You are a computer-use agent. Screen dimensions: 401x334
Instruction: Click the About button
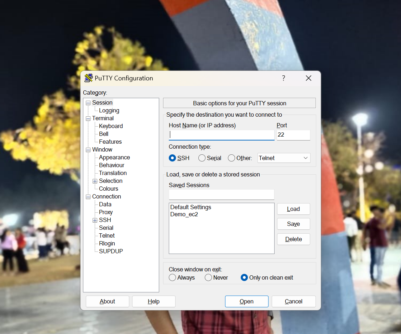(x=108, y=302)
